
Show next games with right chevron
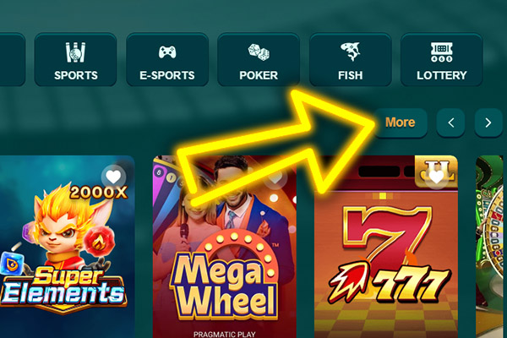click(488, 123)
